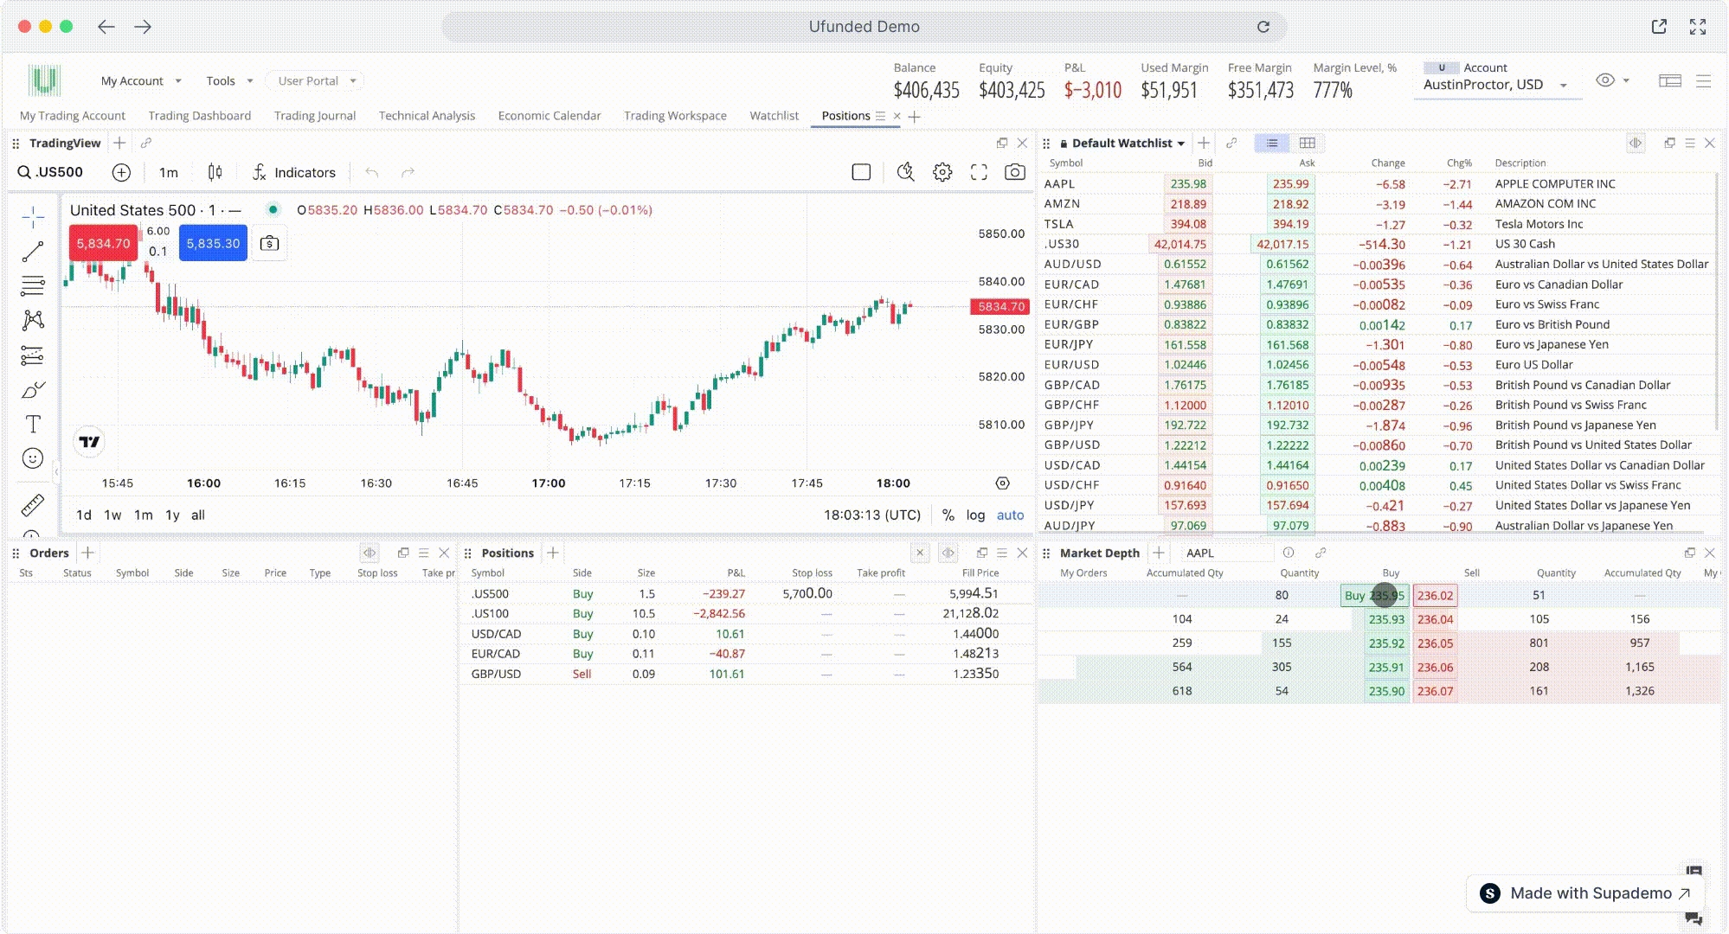Switch watchlist to grid view
Viewport: 1729px width, 934px height.
(1308, 143)
